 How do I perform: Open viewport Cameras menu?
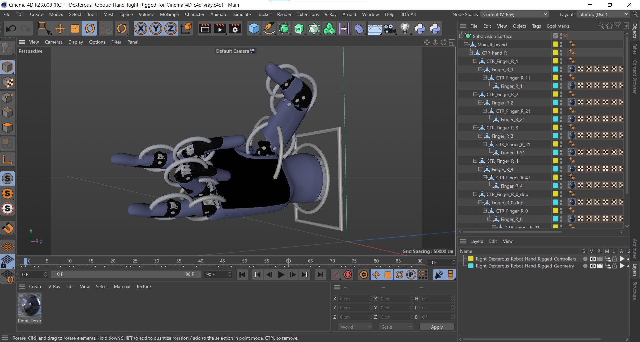click(x=54, y=42)
